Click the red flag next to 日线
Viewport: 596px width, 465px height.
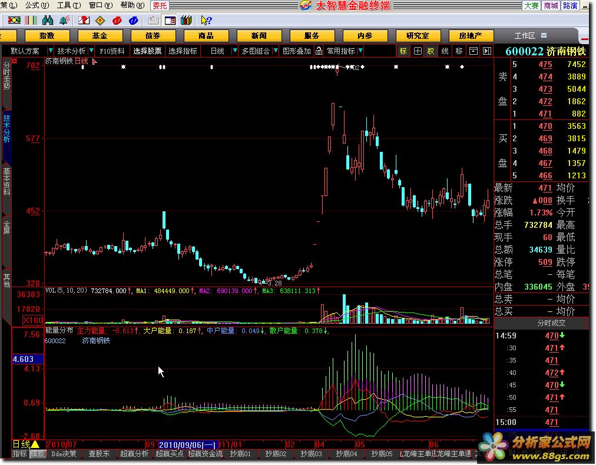click(x=94, y=62)
